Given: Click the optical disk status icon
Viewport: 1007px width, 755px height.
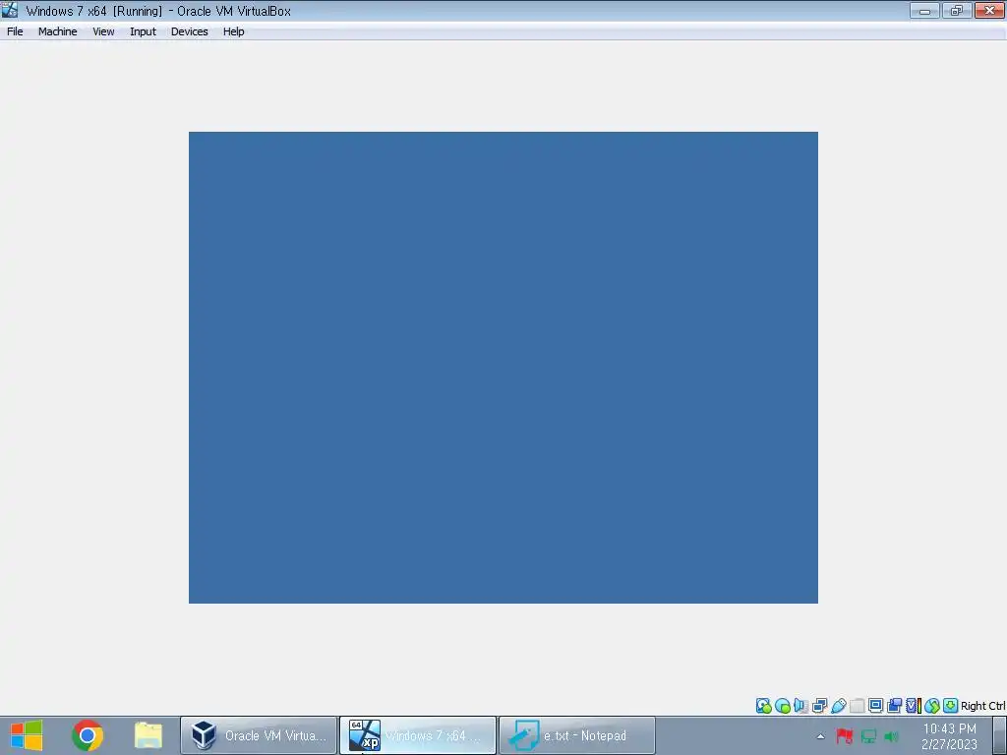Looking at the screenshot, I should click(x=782, y=706).
